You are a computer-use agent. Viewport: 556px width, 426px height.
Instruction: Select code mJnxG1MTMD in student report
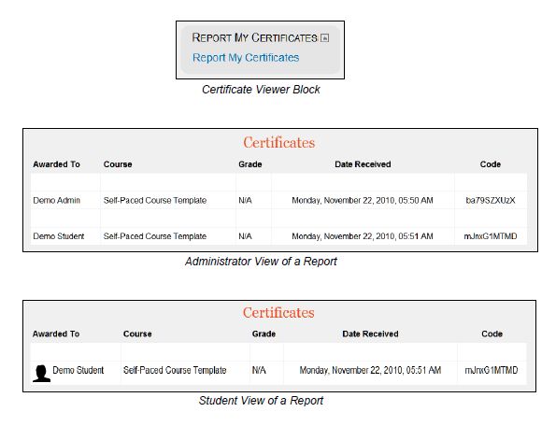click(492, 370)
